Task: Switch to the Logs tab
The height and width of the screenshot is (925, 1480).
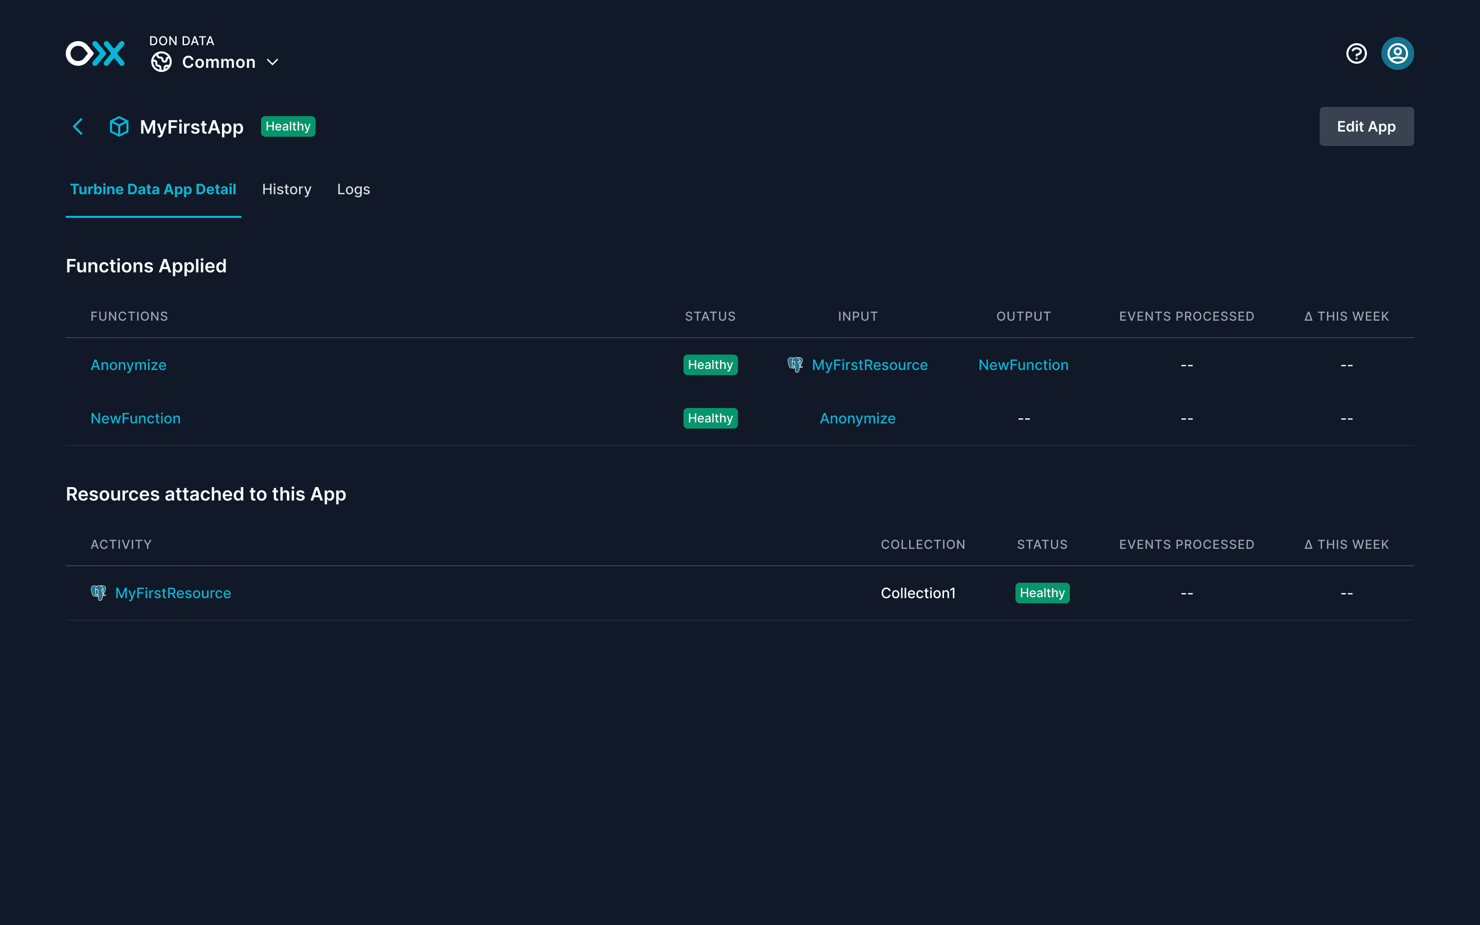Action: coord(354,190)
